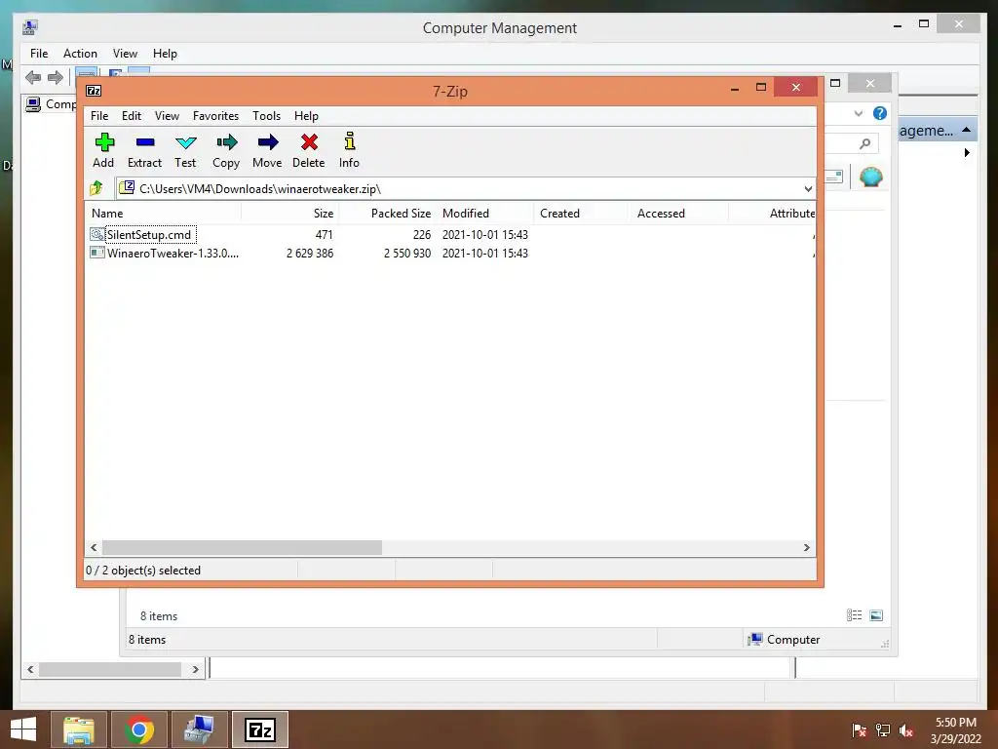998x749 pixels.
Task: Open Computer Management File menu
Action: tap(39, 54)
